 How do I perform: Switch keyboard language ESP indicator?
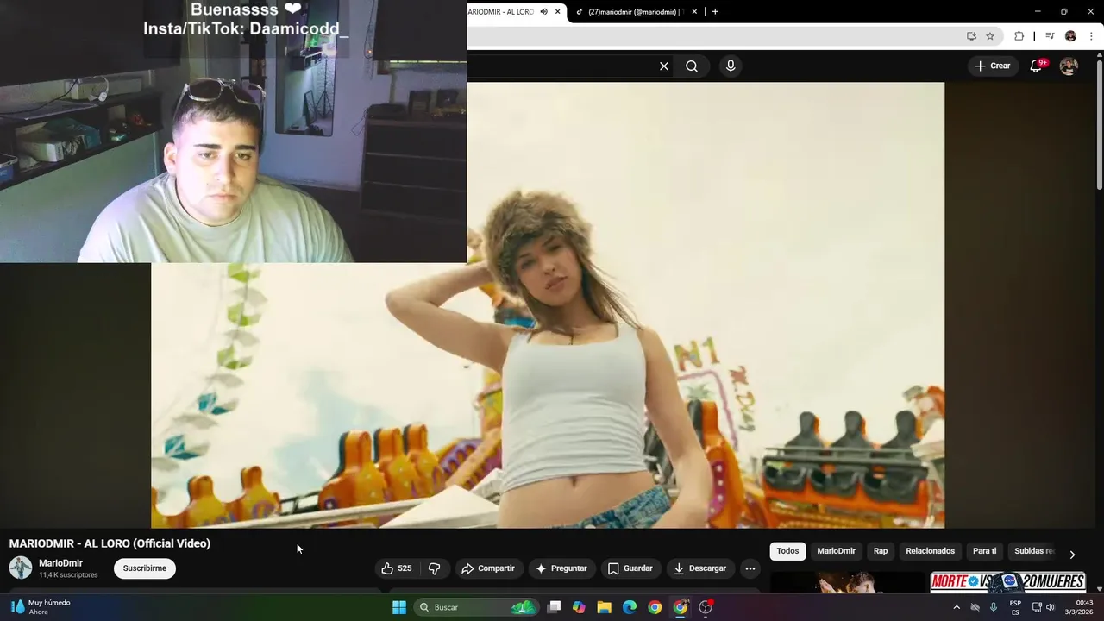pyautogui.click(x=1015, y=607)
